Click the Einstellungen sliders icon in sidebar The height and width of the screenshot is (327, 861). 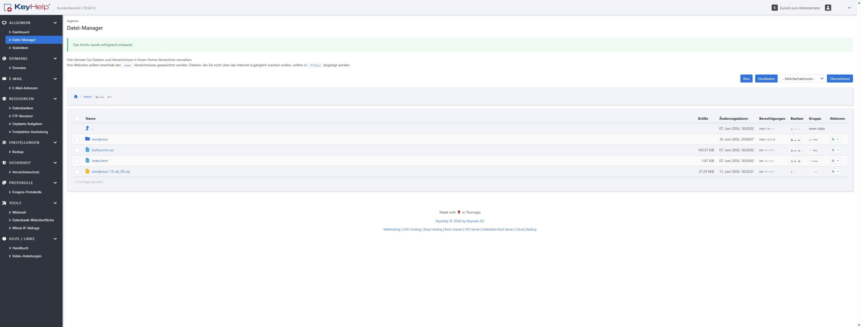point(4,142)
